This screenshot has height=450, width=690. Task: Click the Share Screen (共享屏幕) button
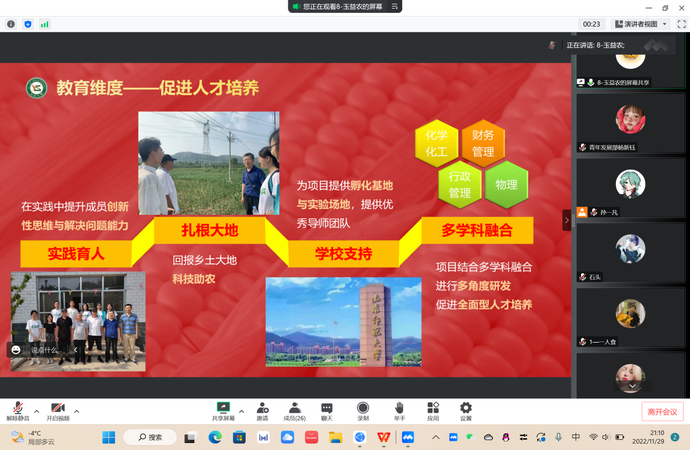[x=223, y=412]
